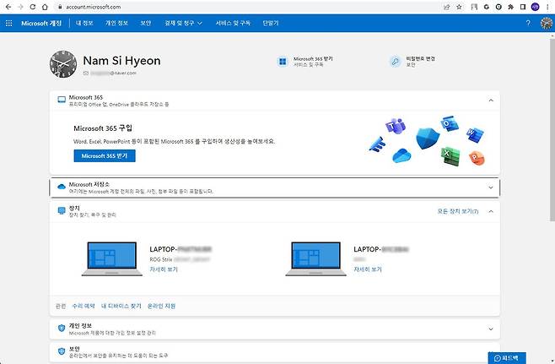The width and height of the screenshot is (555, 364).
Task: Click the second laptop device image
Action: click(315, 258)
